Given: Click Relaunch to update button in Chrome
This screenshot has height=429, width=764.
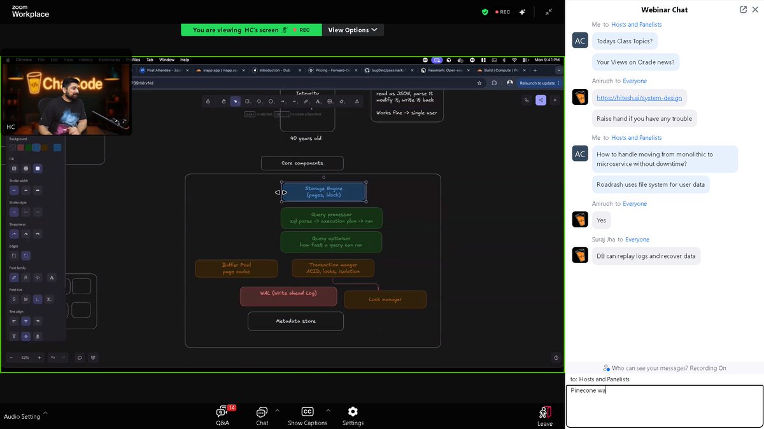Looking at the screenshot, I should click(541, 83).
